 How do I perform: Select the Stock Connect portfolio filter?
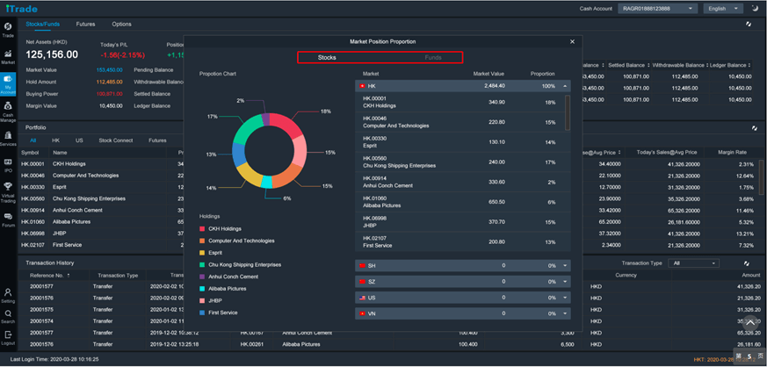click(x=116, y=140)
